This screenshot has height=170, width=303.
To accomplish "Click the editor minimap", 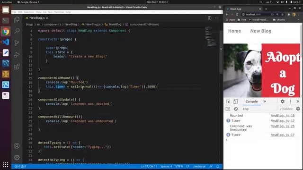I will [211, 37].
